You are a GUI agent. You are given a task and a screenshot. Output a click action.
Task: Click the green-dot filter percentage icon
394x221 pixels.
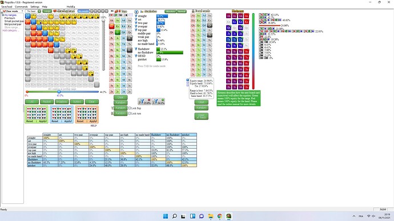(x=158, y=101)
